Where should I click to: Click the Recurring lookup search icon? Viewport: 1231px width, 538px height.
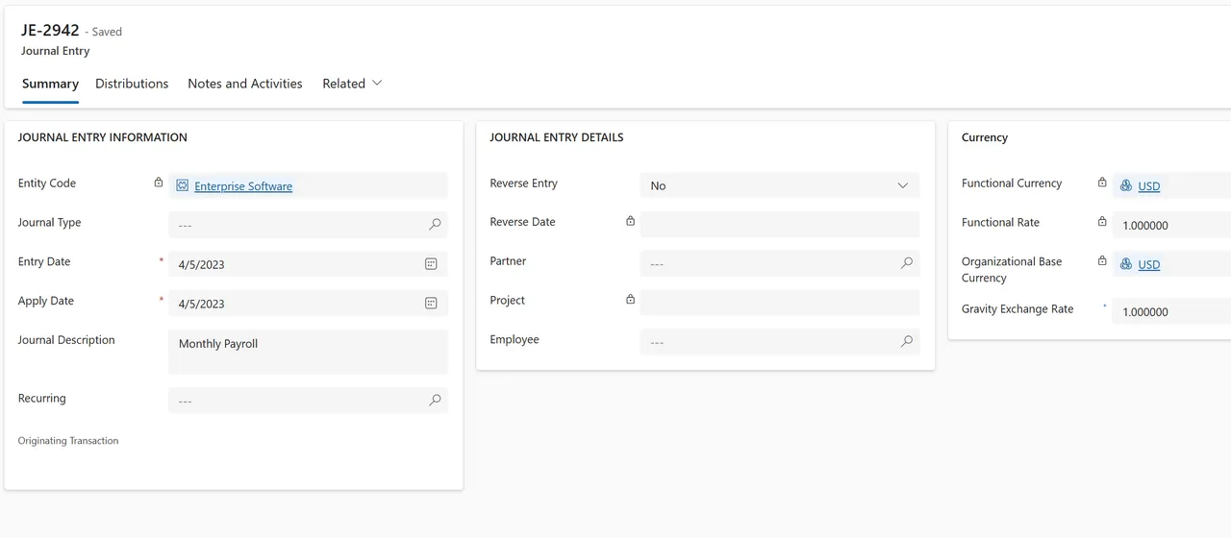(x=435, y=401)
